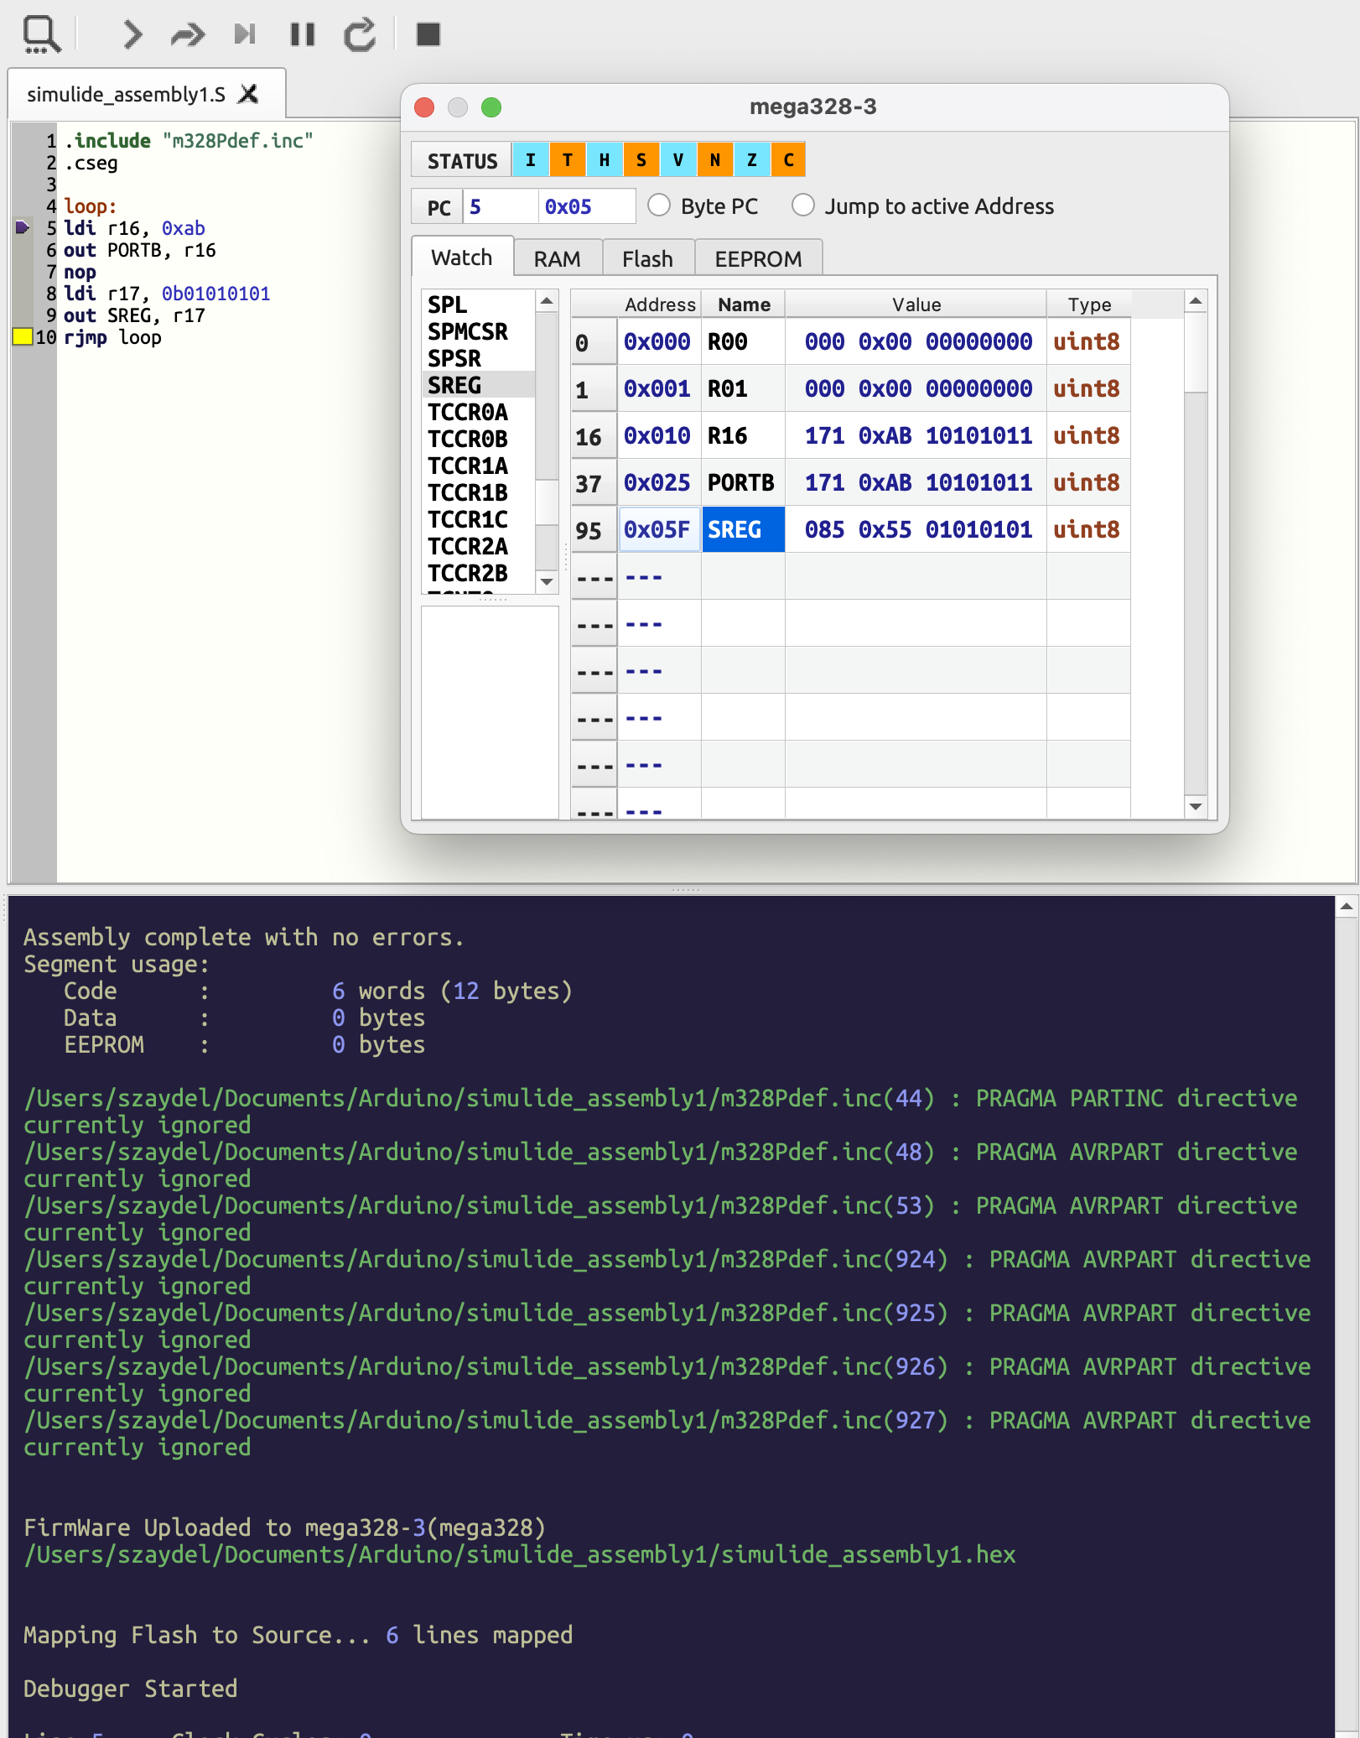The image size is (1360, 1738).
Task: Click the run-to-breakpoint icon
Action: 245,34
